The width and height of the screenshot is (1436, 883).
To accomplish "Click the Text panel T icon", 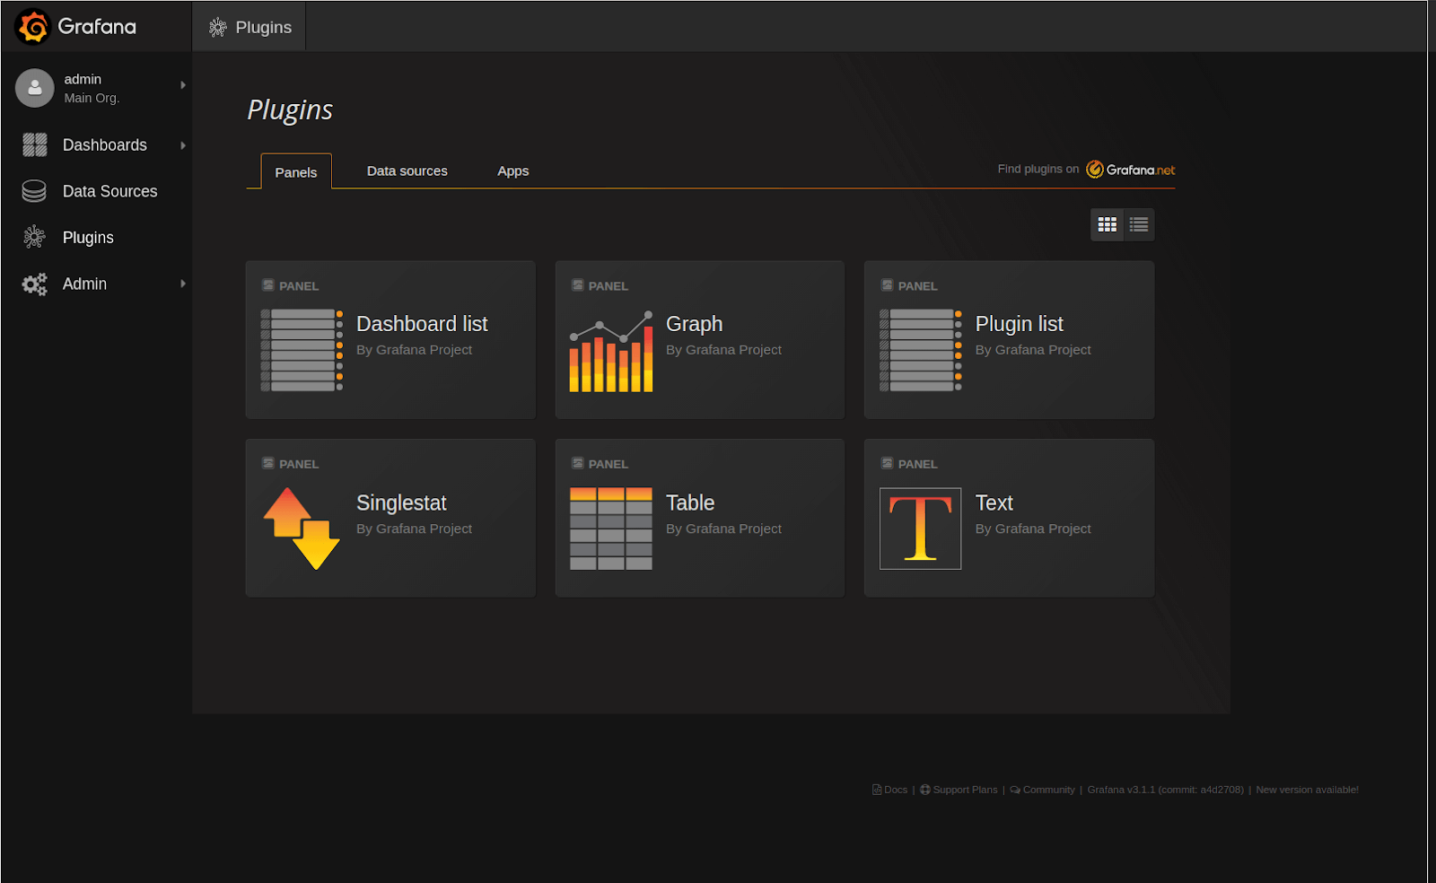I will pos(920,529).
